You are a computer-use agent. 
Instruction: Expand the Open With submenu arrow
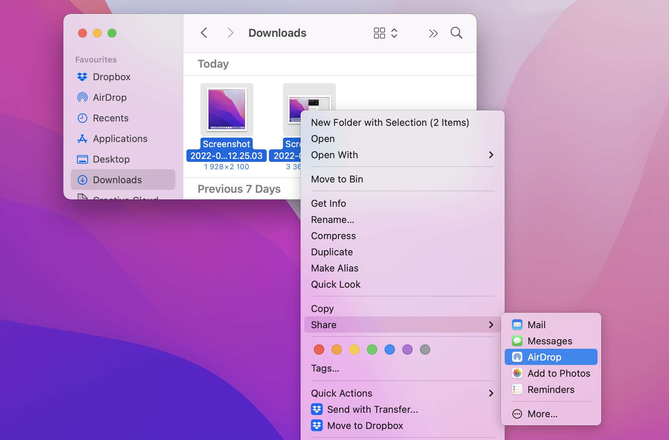click(491, 155)
